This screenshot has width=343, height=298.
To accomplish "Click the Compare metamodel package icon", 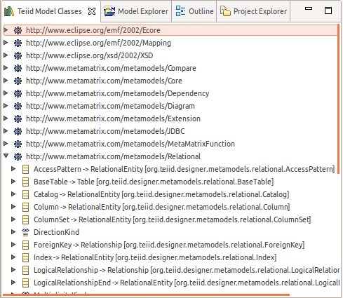I will 18,68.
